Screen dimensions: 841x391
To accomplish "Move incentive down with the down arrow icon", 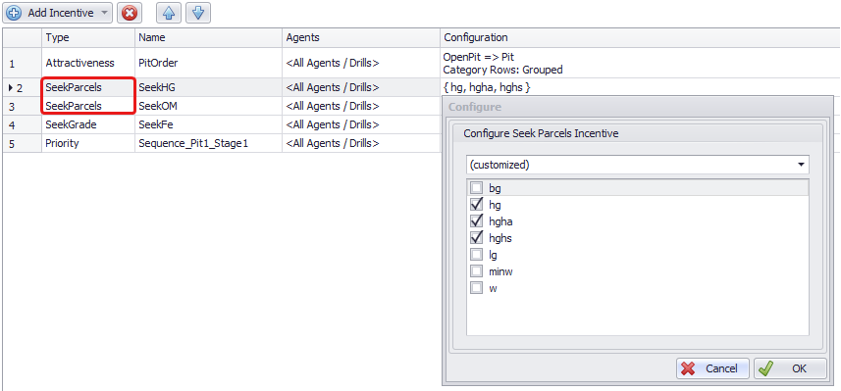I will pos(198,13).
